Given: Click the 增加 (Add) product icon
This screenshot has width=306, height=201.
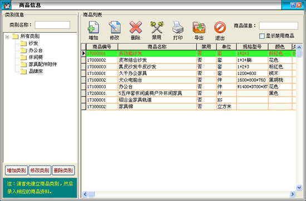Looking at the screenshot, I should click(93, 27).
